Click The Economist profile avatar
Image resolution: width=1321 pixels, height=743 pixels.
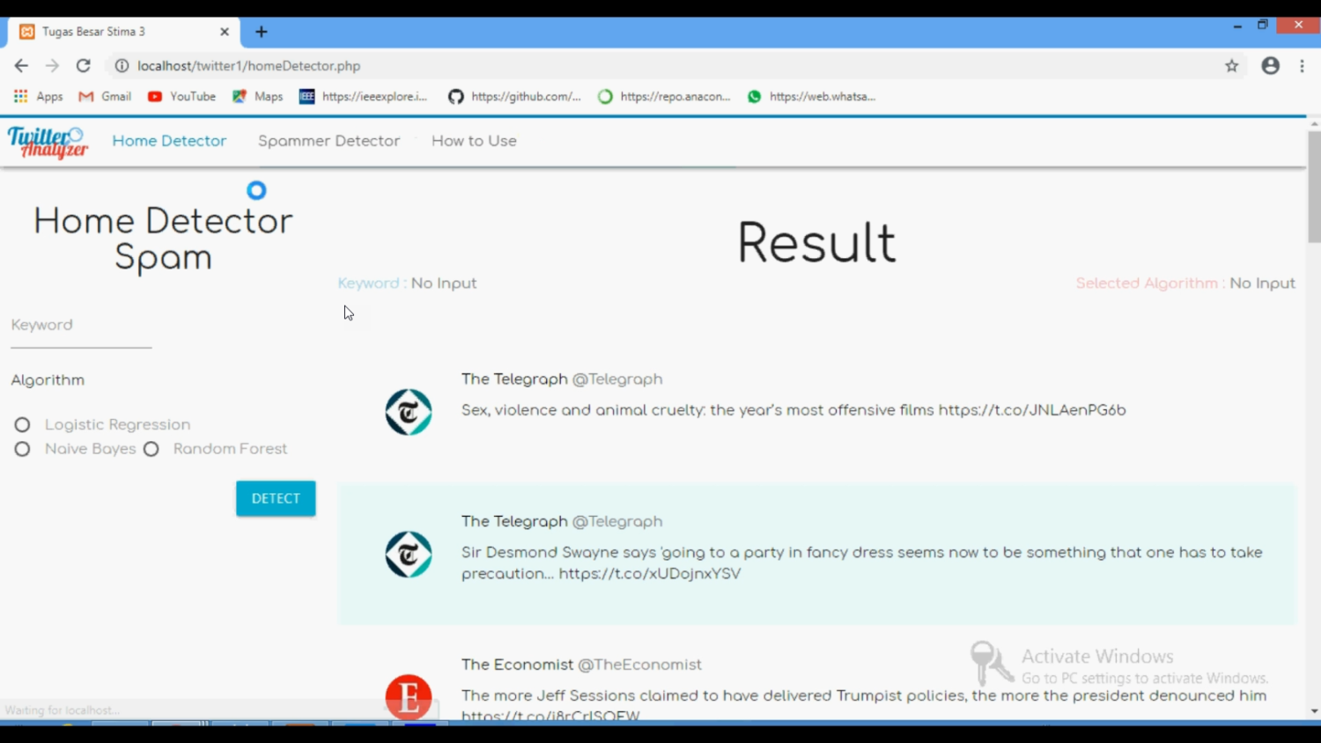point(409,697)
